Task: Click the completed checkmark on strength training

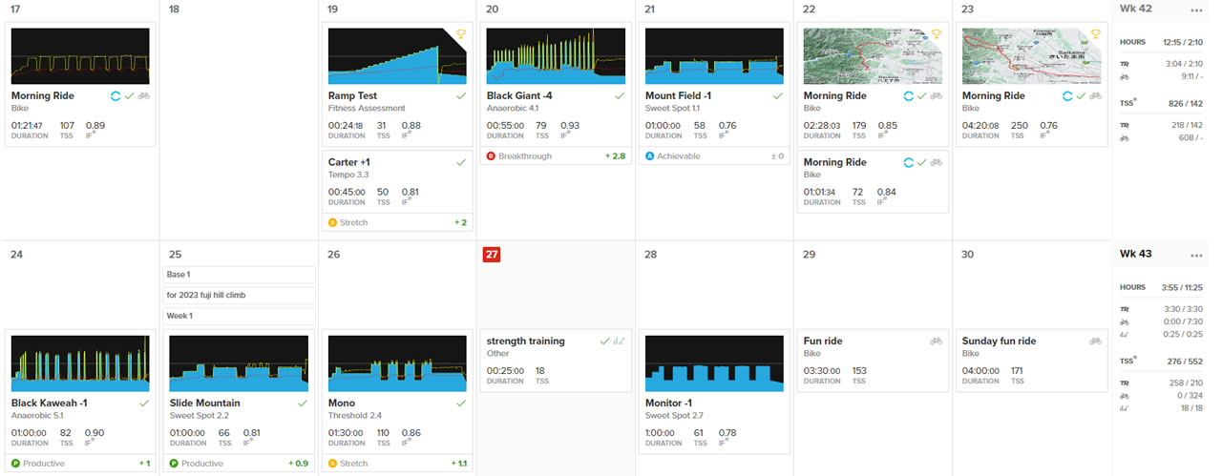Action: tap(603, 341)
